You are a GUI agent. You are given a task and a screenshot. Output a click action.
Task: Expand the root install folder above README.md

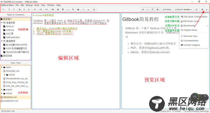click(x=2, y=93)
